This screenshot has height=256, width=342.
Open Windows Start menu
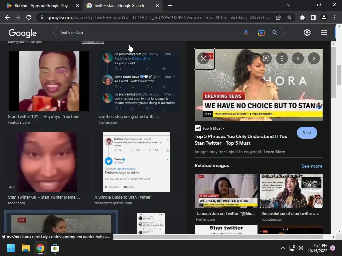11,248
